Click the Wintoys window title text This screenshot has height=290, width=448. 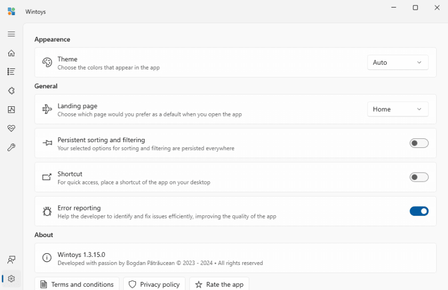35,12
